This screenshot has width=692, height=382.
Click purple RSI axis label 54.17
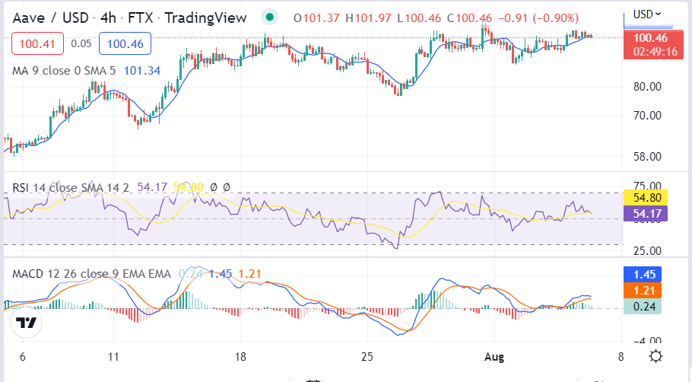tap(645, 214)
